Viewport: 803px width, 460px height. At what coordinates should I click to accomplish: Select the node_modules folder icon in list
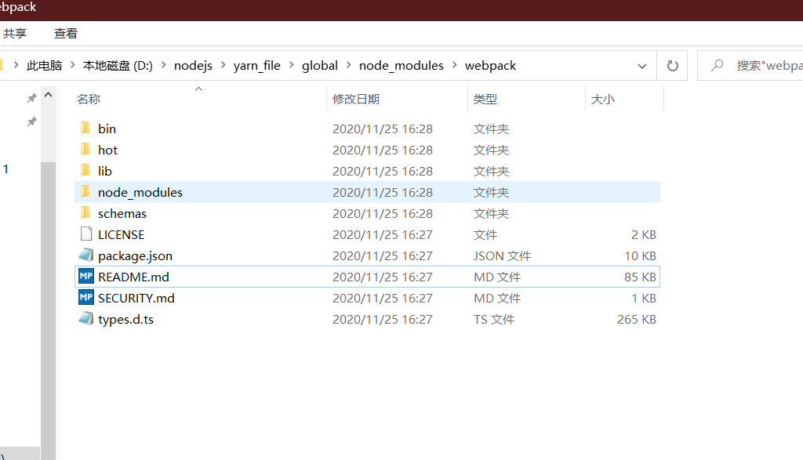tap(85, 192)
